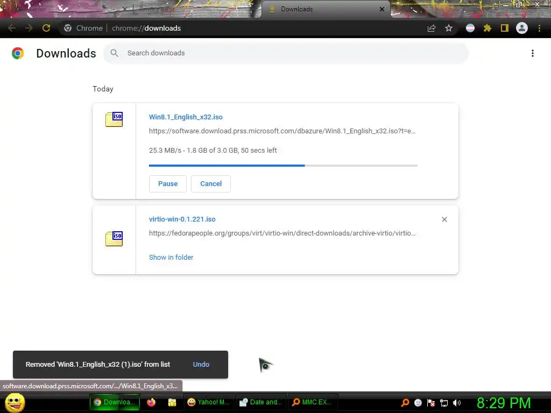Undo the removal in the toast notification
The height and width of the screenshot is (413, 551).
(201, 365)
